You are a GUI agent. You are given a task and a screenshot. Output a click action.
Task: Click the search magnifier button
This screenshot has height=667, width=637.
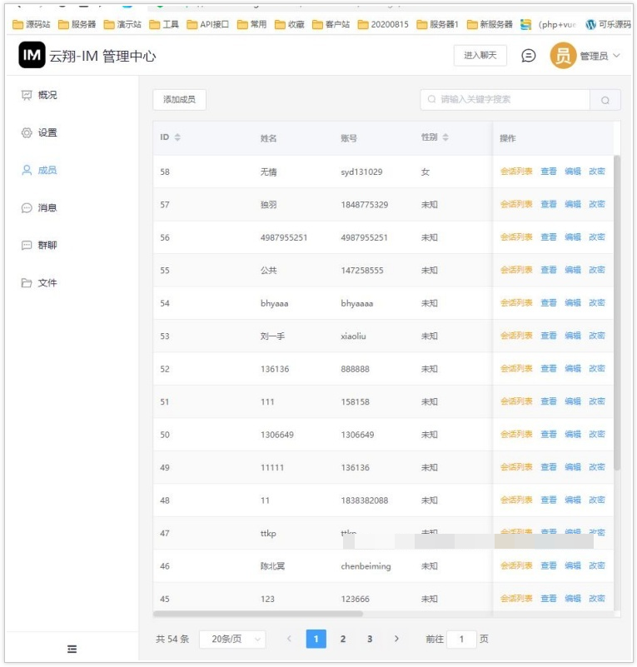point(605,100)
